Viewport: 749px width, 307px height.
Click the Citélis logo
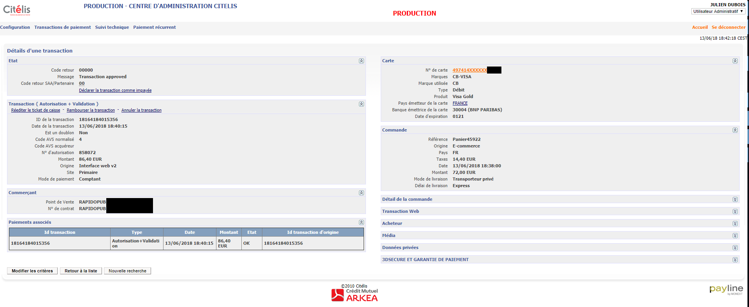pos(17,10)
